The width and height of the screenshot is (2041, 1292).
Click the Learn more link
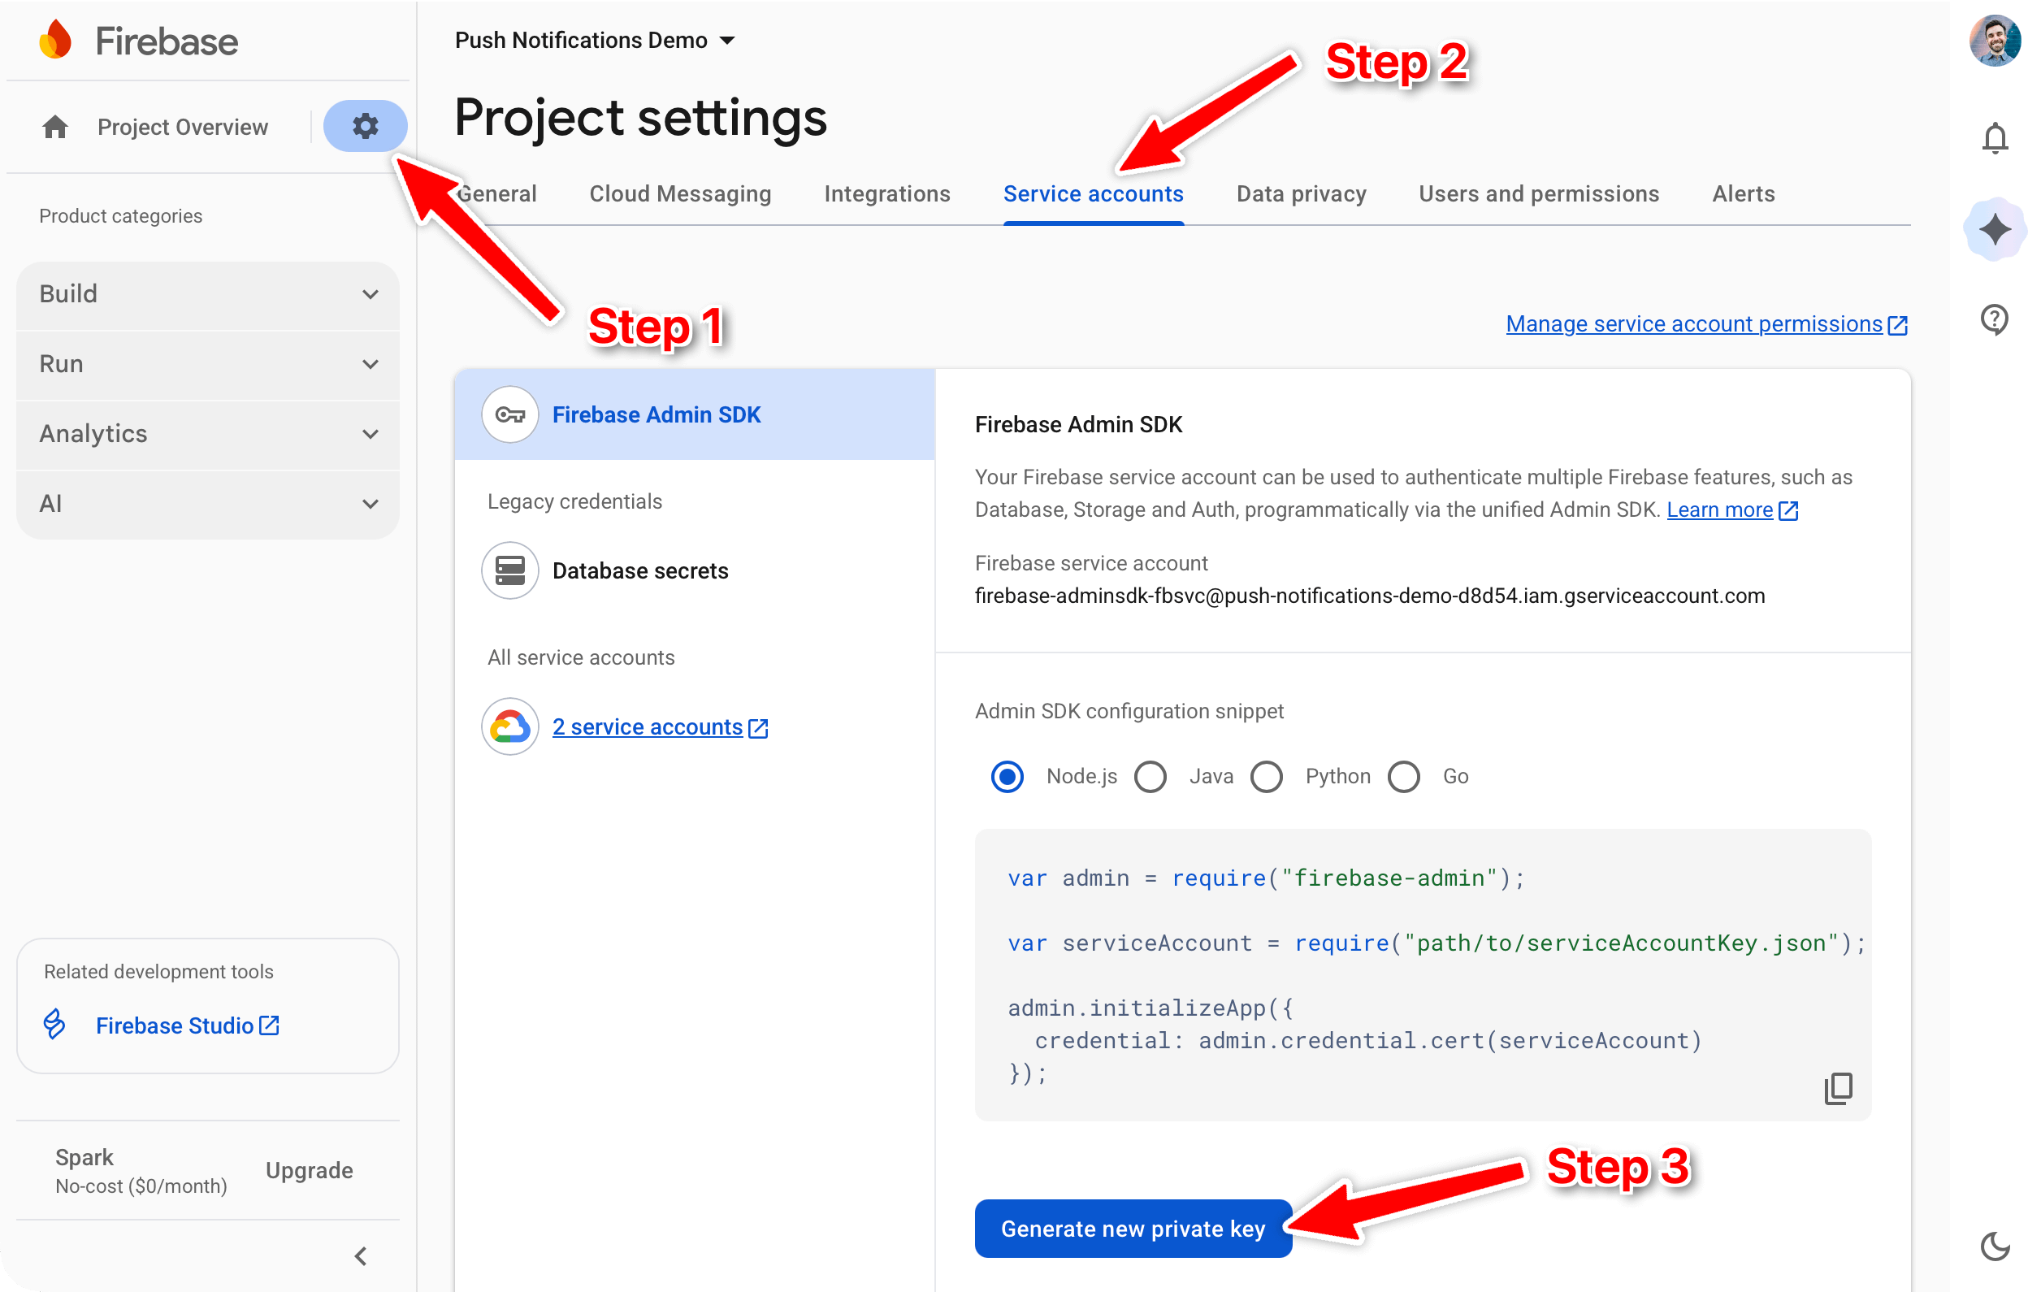click(x=1719, y=509)
